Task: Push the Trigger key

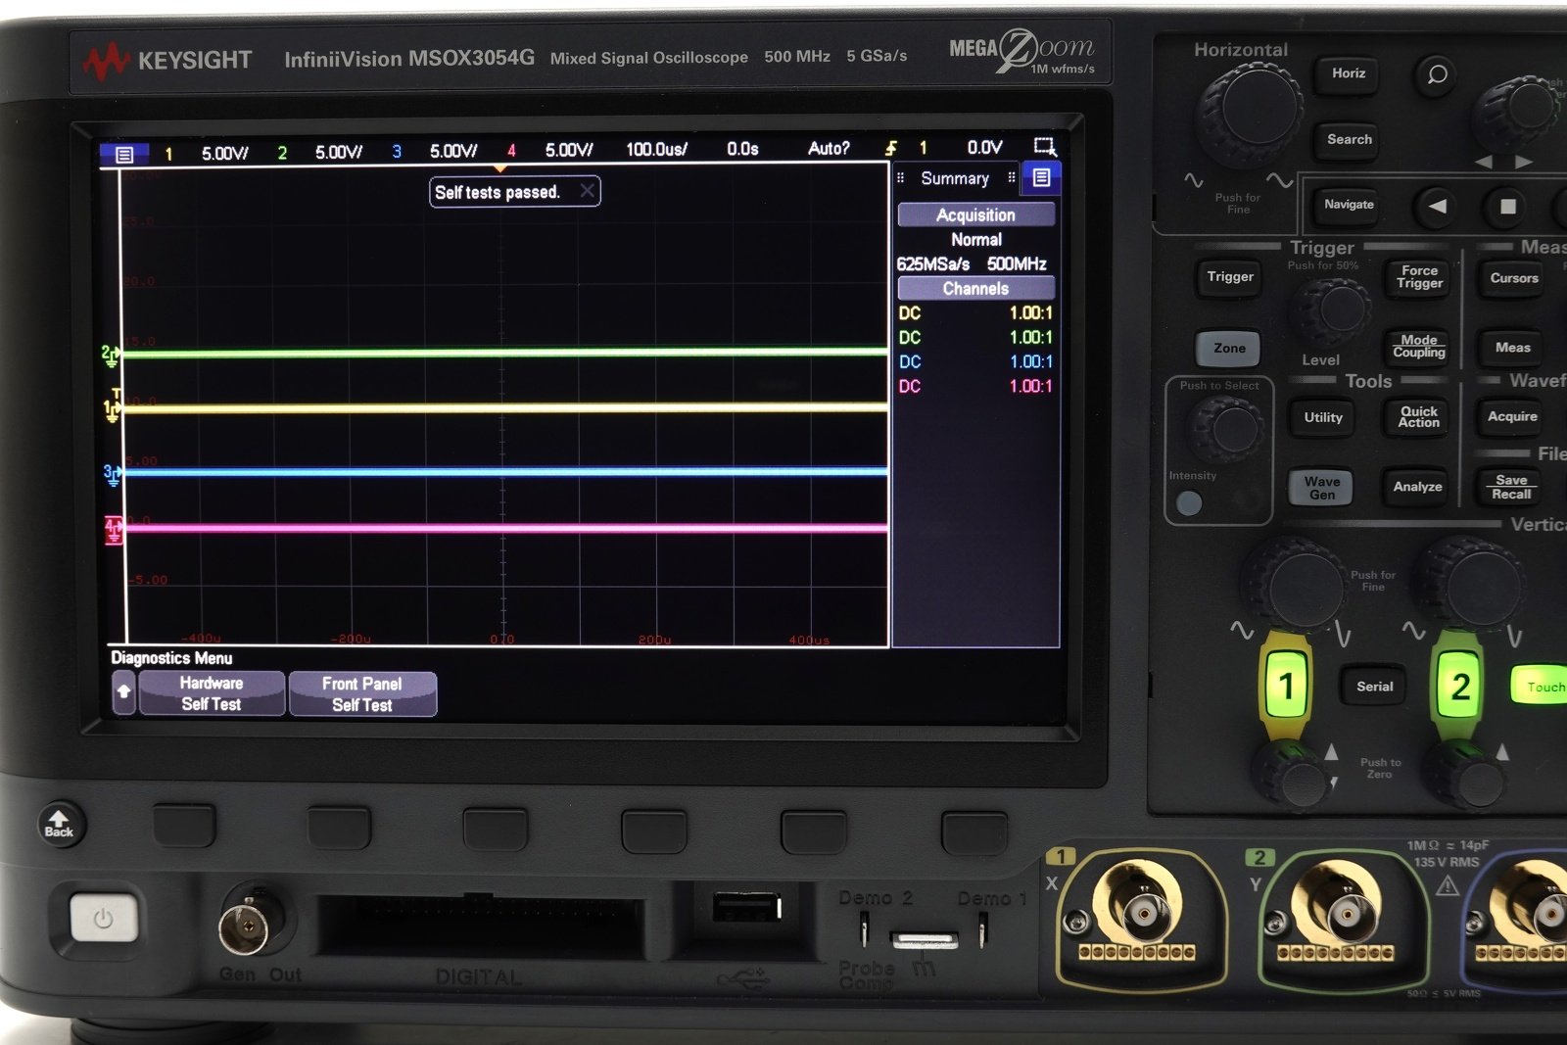Action: [x=1229, y=277]
